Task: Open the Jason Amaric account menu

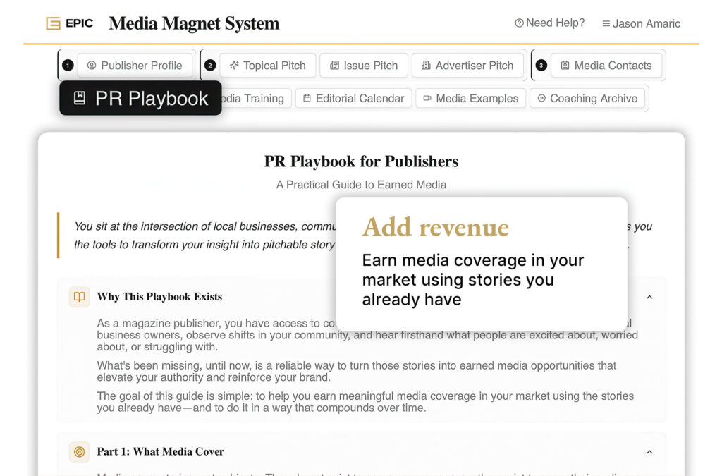Action: pos(641,23)
